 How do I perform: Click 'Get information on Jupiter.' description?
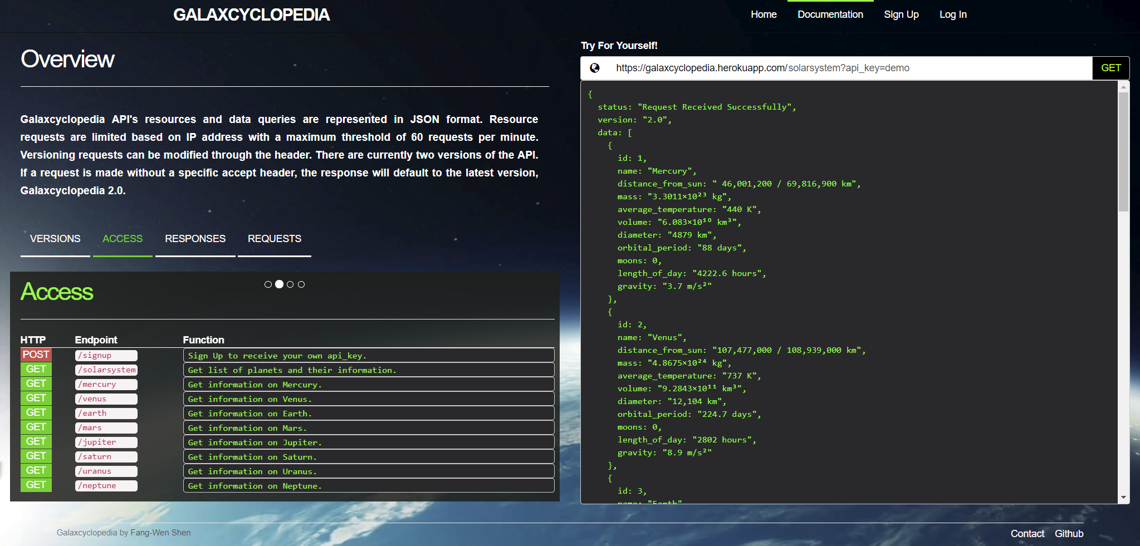click(x=369, y=442)
